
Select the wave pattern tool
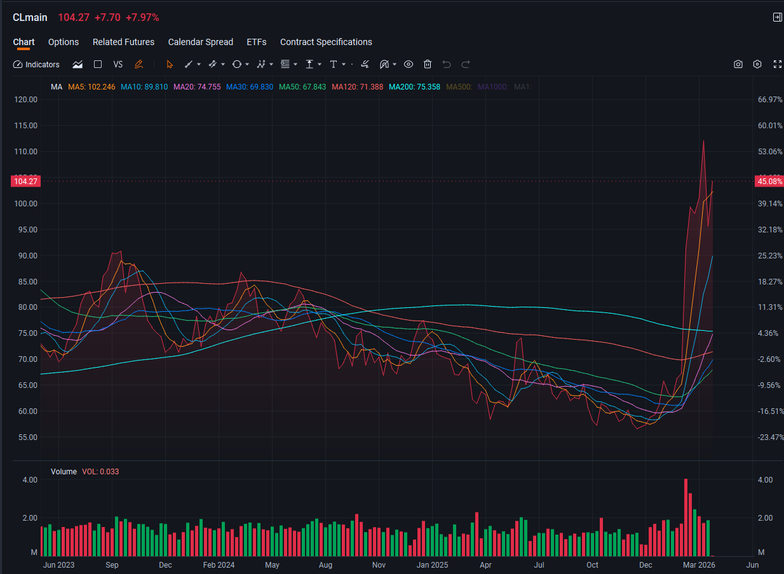point(261,64)
